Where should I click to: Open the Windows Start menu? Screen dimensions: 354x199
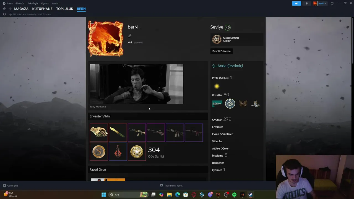click(x=104, y=195)
